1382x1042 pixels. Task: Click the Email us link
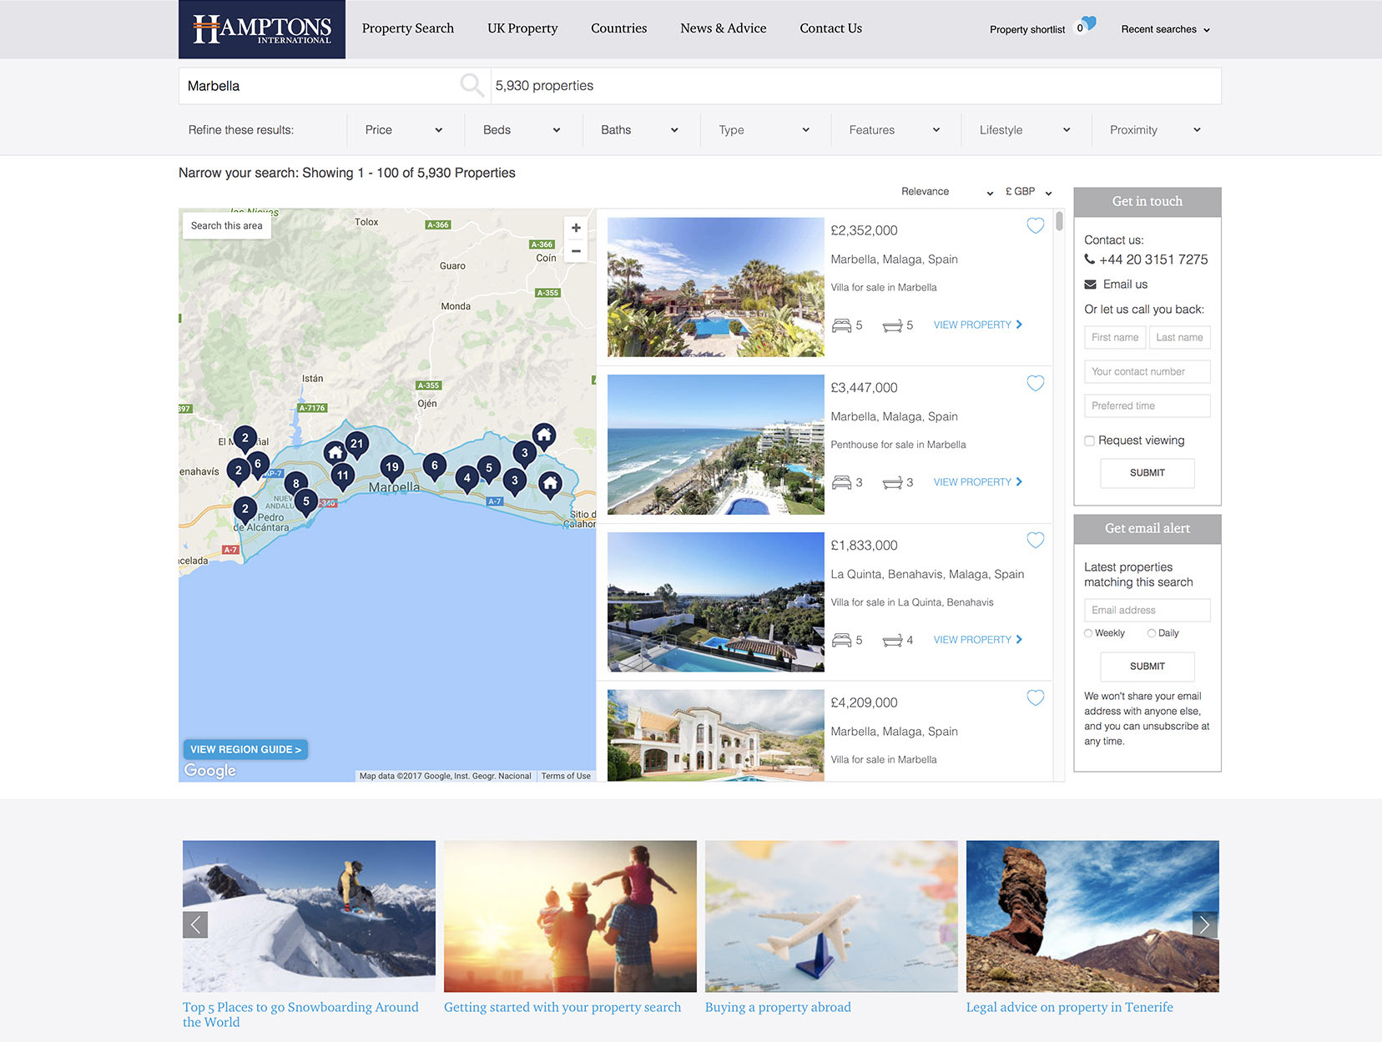[x=1124, y=284]
